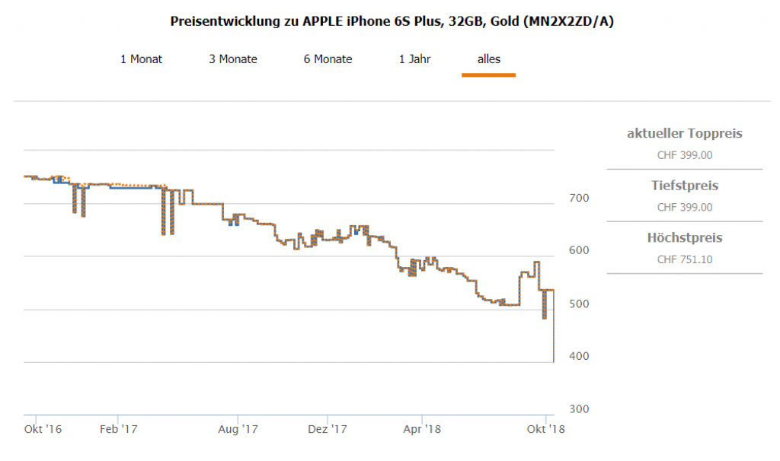Screen dimensions: 780x461
Task: Click the CHF 751.10 highest price value
Action: pyautogui.click(x=684, y=259)
